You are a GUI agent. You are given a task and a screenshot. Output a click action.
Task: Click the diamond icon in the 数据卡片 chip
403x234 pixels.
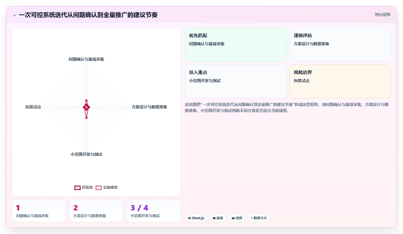click(x=252, y=218)
